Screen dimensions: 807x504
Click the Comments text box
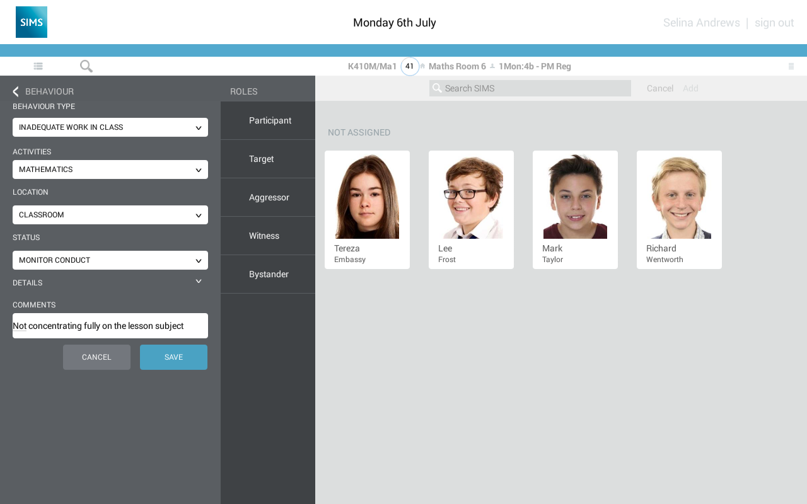pos(110,326)
